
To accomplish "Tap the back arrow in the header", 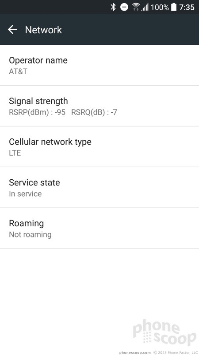I will coord(12,30).
